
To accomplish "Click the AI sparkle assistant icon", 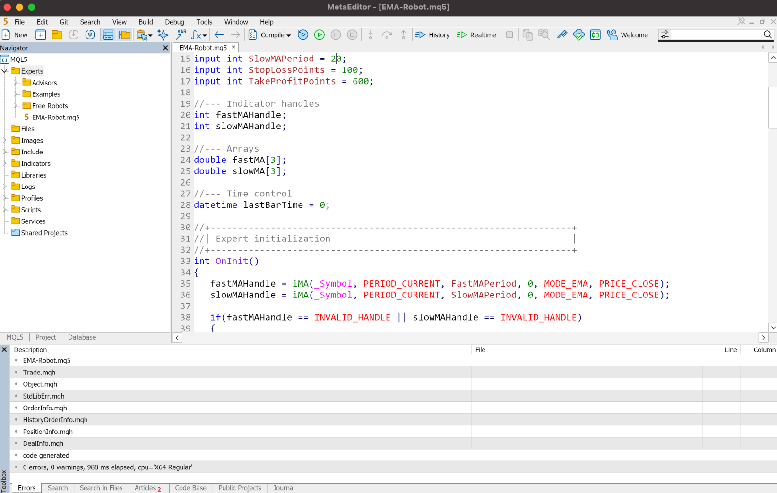I will coord(163,35).
